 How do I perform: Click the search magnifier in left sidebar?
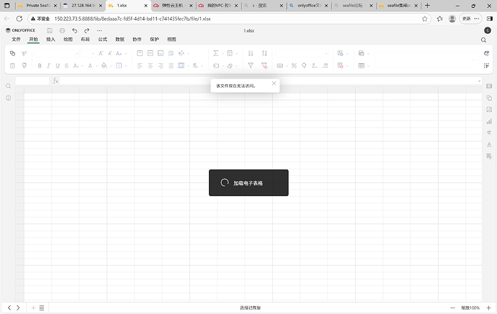pos(8,86)
